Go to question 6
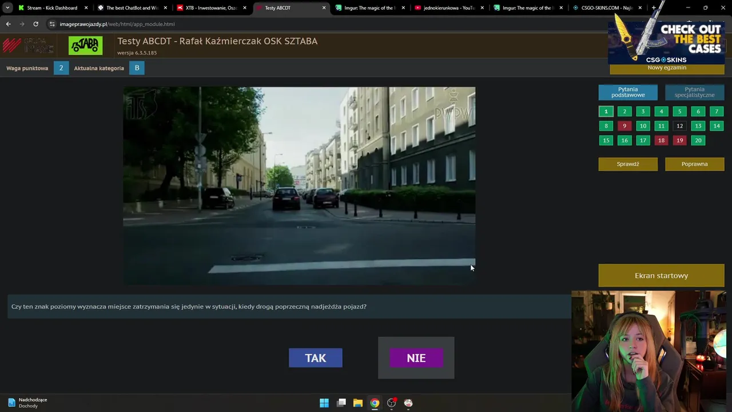Screen dimensions: 732x412 698,112
